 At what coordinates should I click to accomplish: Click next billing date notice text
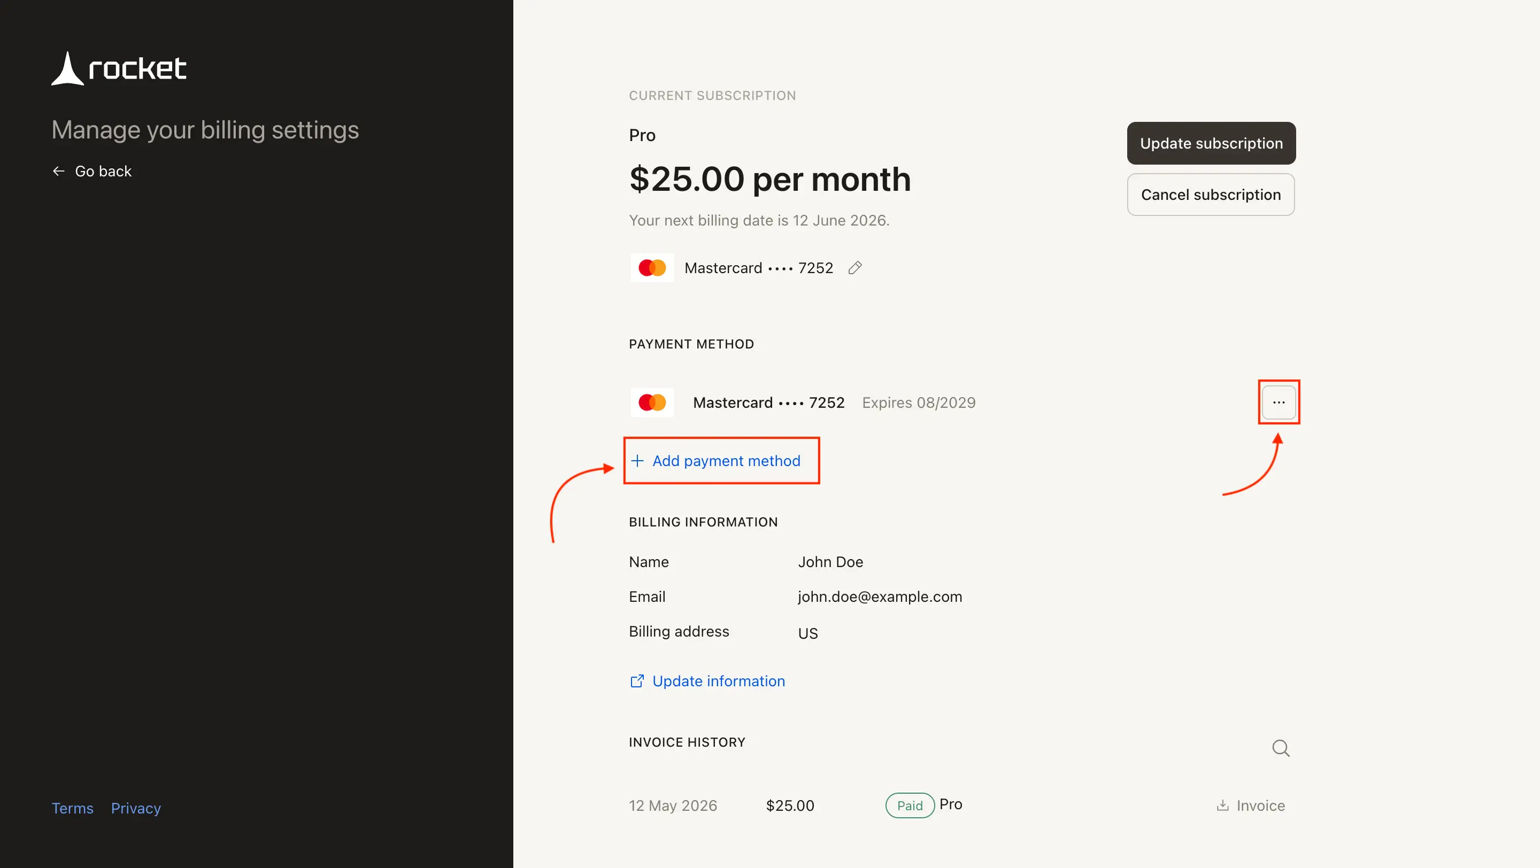759,220
